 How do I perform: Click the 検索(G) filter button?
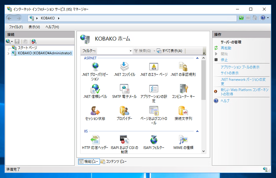(x=142, y=51)
